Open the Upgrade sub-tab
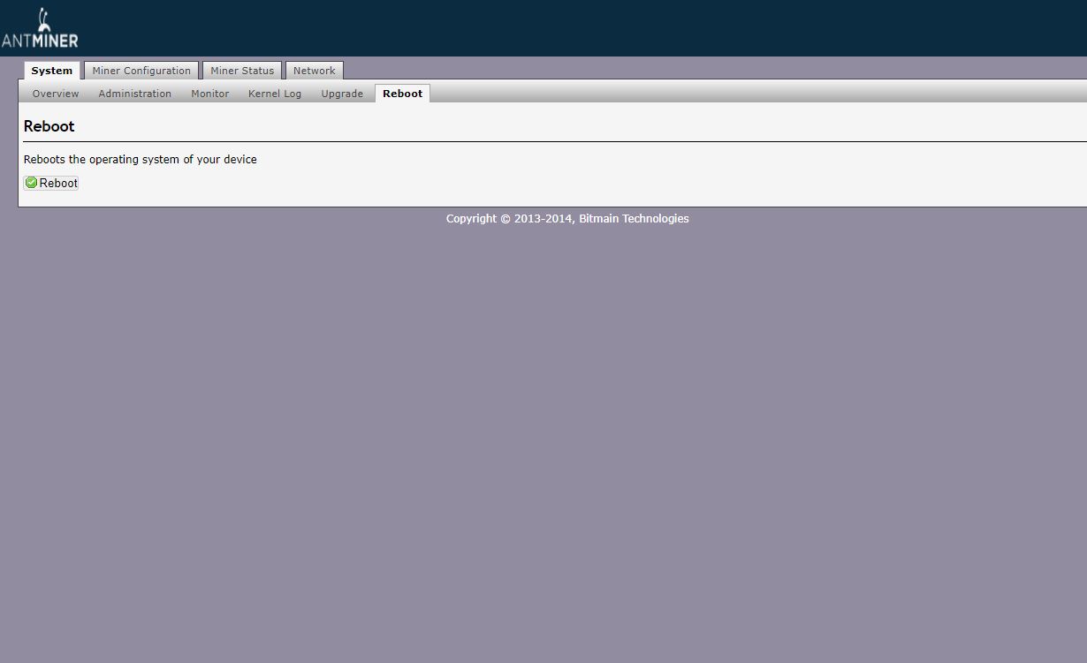Image resolution: width=1087 pixels, height=663 pixels. pos(342,94)
